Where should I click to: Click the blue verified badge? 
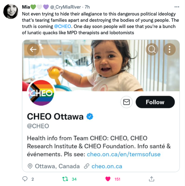click(90, 116)
